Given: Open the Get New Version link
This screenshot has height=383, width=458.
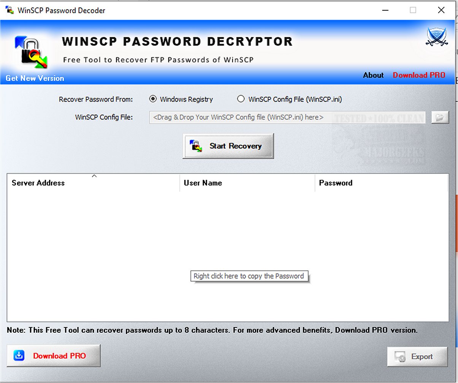Looking at the screenshot, I should point(35,78).
